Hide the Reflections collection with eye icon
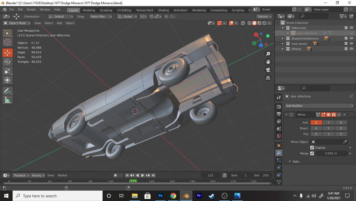 pos(351,28)
